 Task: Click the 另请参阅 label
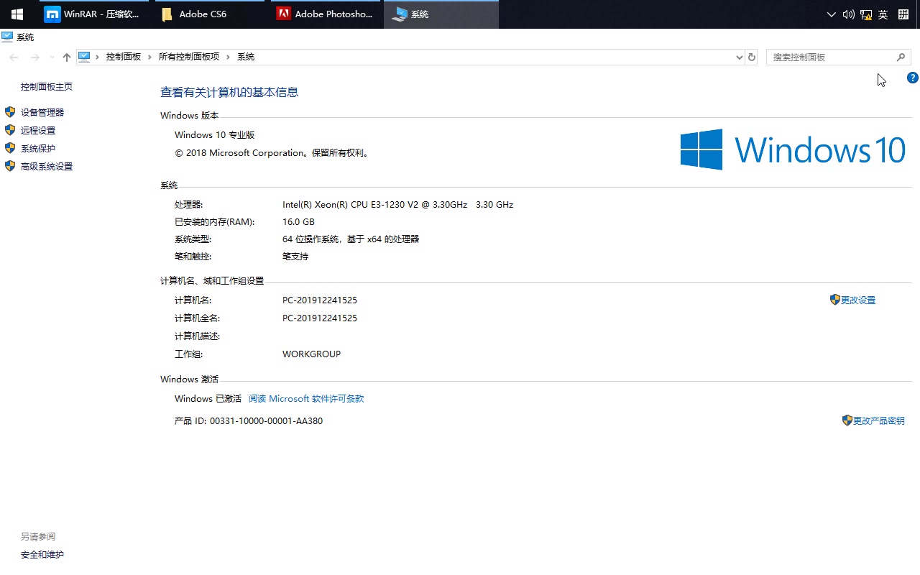(38, 537)
